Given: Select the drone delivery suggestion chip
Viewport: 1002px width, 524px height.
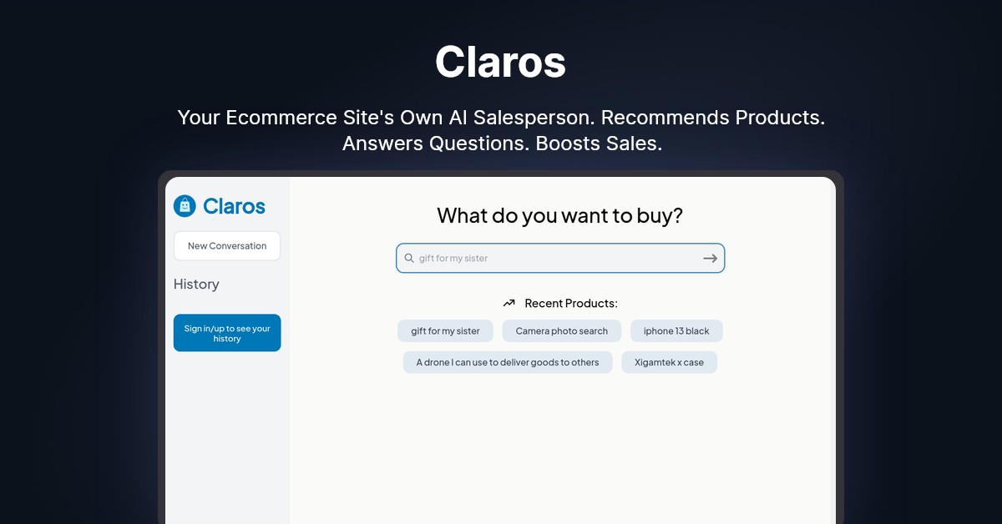Looking at the screenshot, I should (508, 362).
